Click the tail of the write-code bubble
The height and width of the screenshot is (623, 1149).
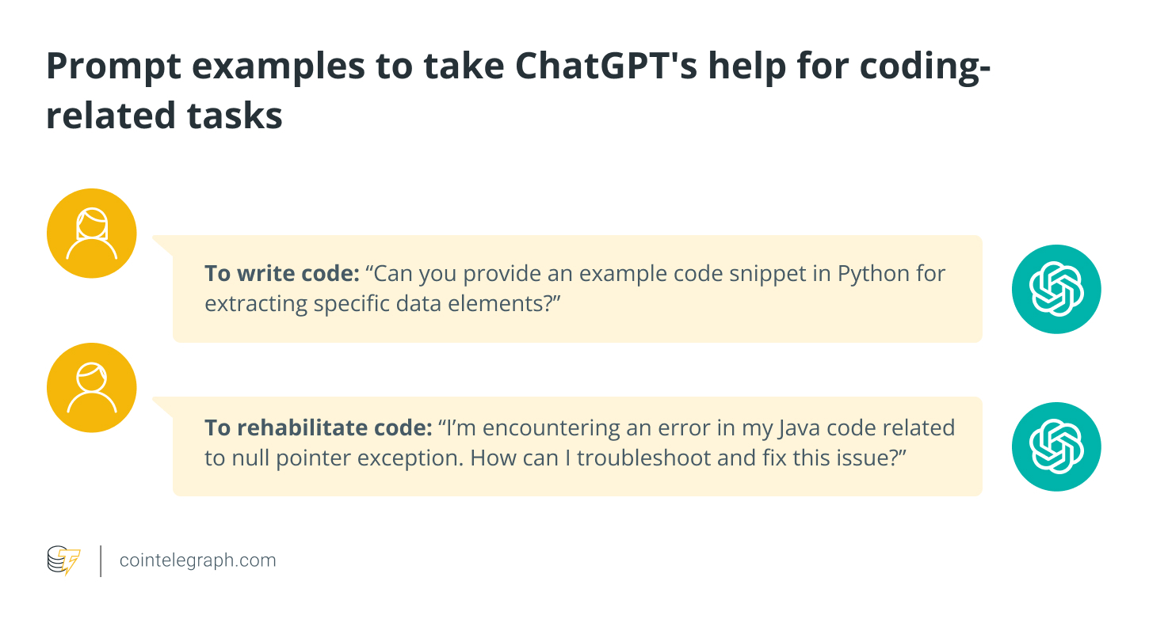pyautogui.click(x=162, y=244)
